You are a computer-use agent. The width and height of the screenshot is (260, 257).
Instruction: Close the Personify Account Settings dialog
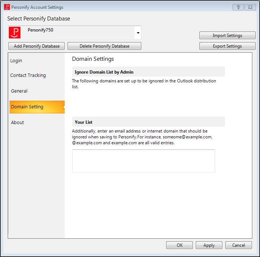250,7
